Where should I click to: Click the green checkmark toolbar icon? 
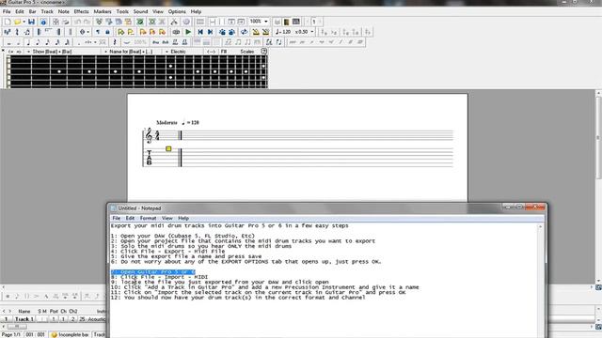(140, 22)
